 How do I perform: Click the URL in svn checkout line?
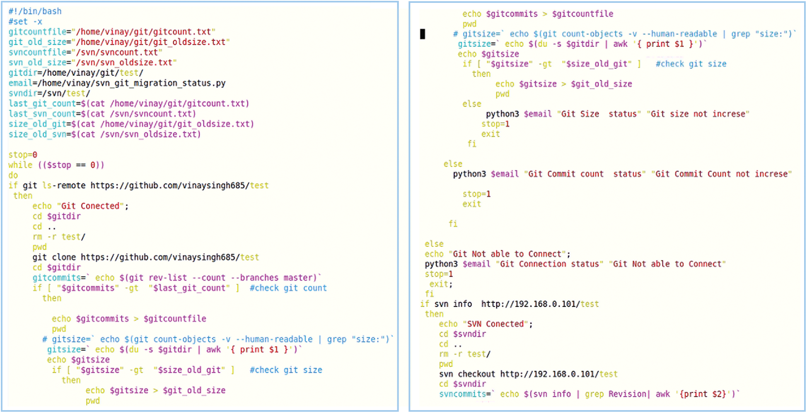[558, 374]
